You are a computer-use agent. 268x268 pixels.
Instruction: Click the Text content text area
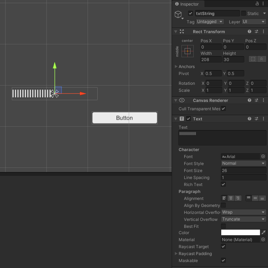pyautogui.click(x=222, y=138)
